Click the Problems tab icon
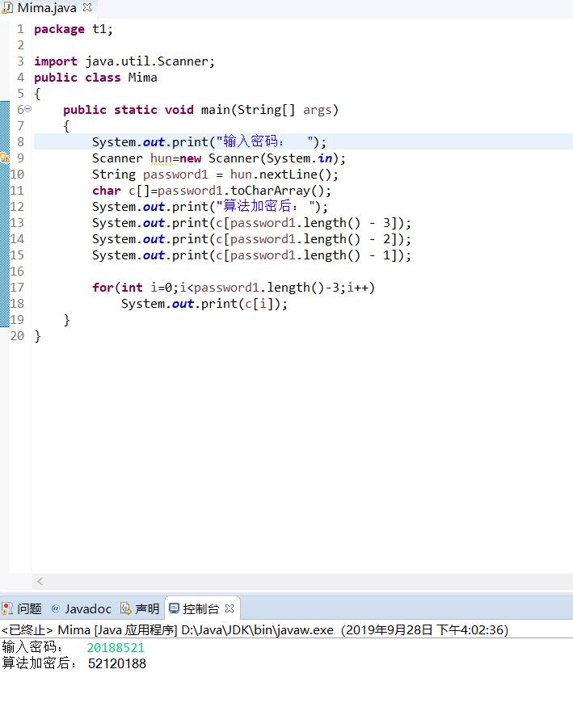 tap(7, 608)
